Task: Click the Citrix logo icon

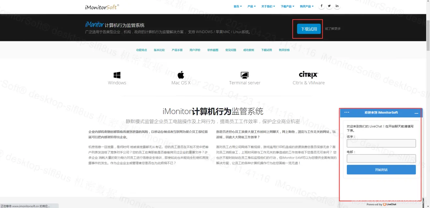Action: coord(308,75)
